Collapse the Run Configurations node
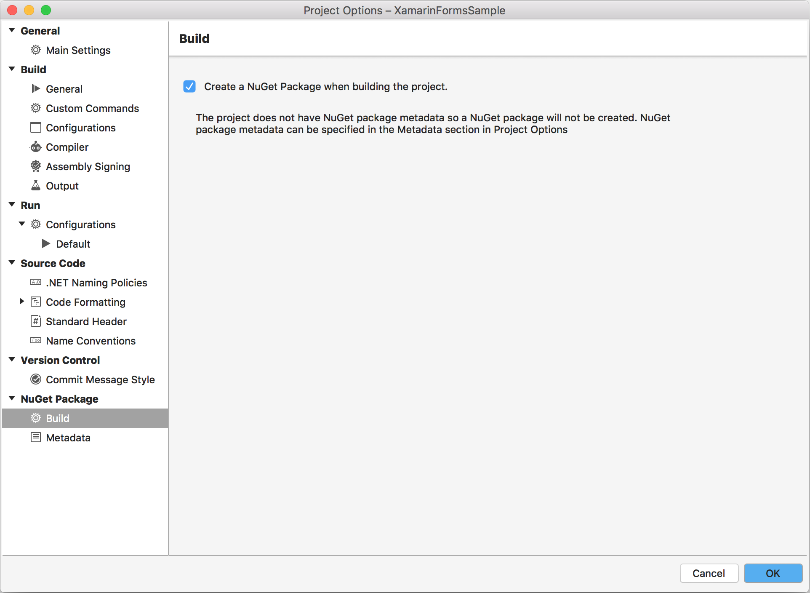 (x=22, y=224)
